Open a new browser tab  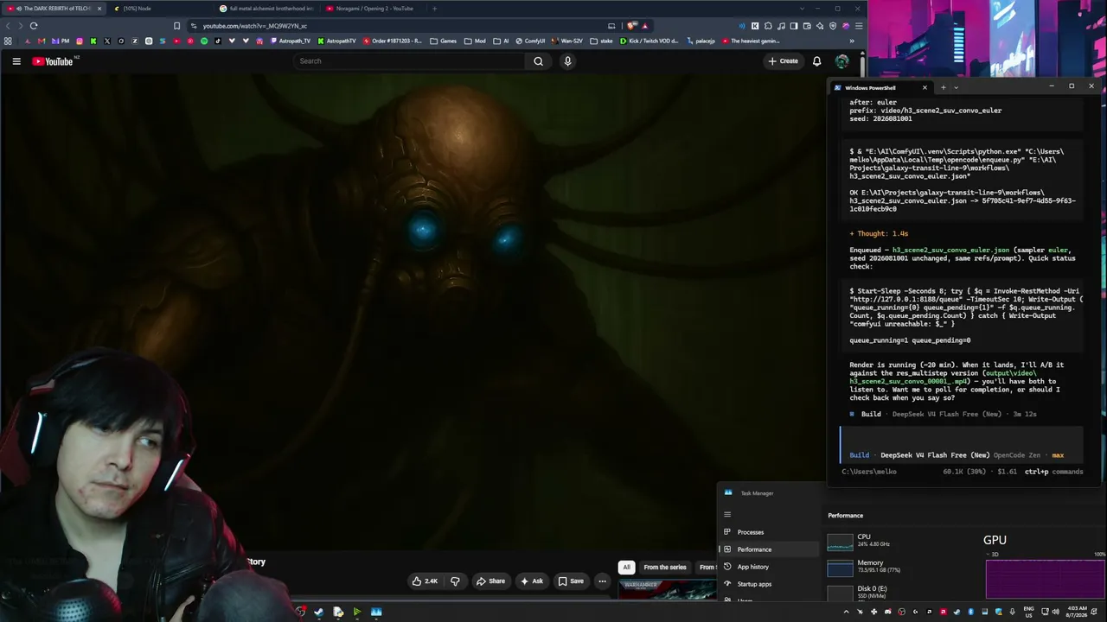coord(434,9)
